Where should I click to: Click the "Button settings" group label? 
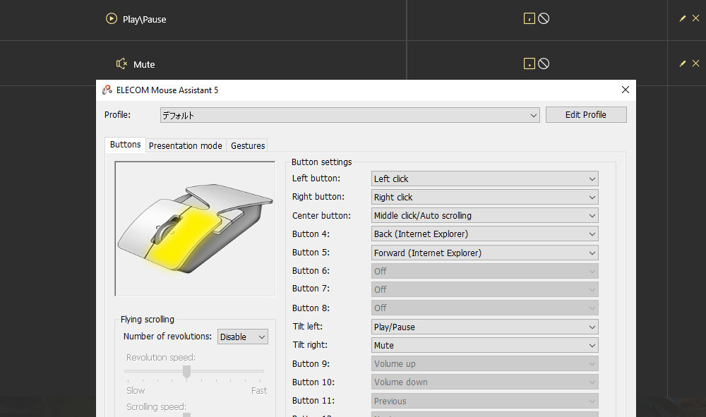click(x=321, y=162)
